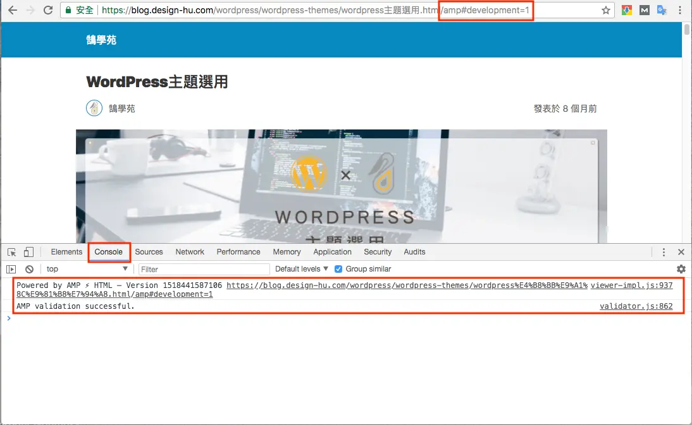The width and height of the screenshot is (692, 425).
Task: Switch to the Security tab
Action: (378, 252)
